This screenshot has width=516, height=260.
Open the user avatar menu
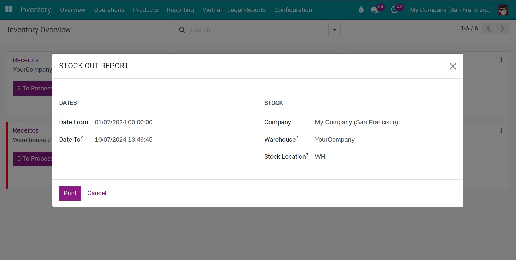pos(503,10)
